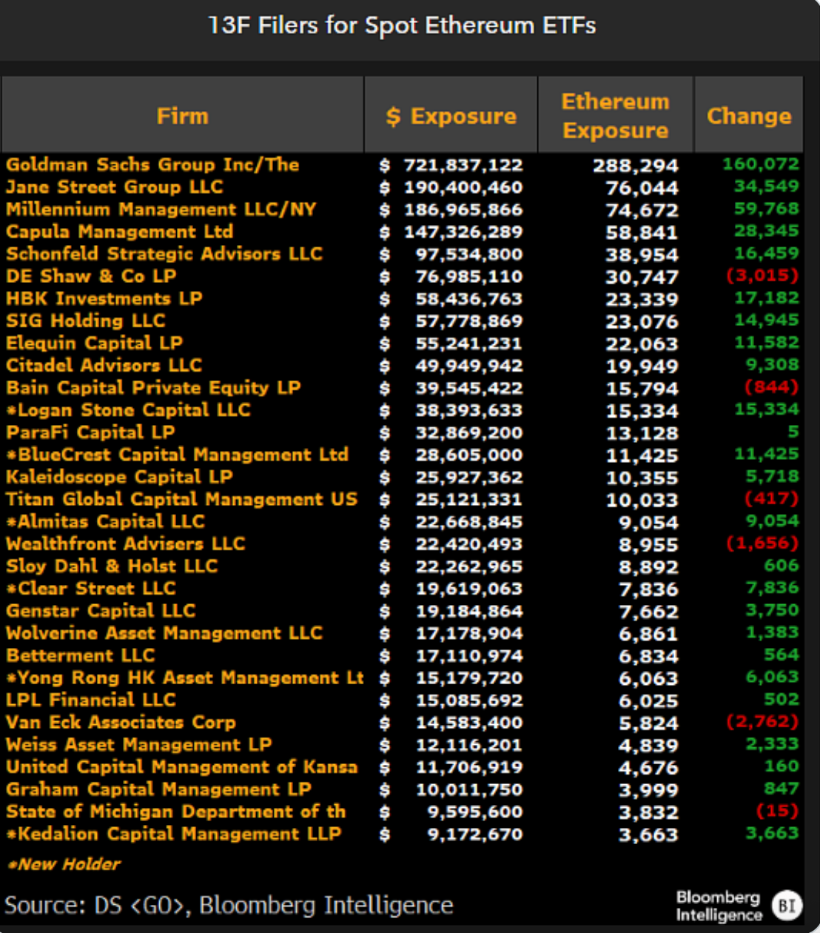Select Van Eck Associates Corp firm name
This screenshot has height=933, width=820.
point(121,722)
